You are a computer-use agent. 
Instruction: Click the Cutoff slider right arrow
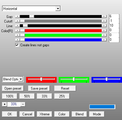(x=104, y=21)
